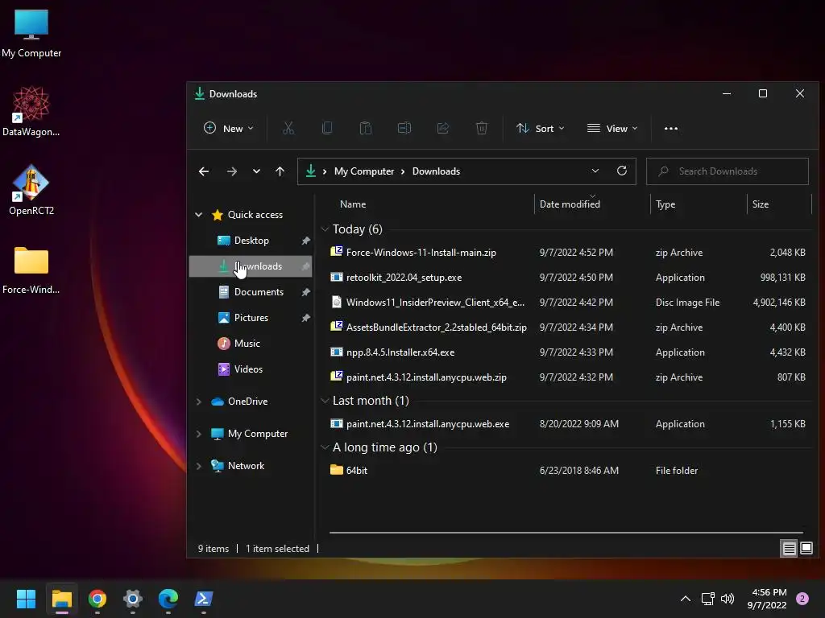Expand My Computer in navigation pane
This screenshot has width=825, height=618.
click(x=199, y=434)
